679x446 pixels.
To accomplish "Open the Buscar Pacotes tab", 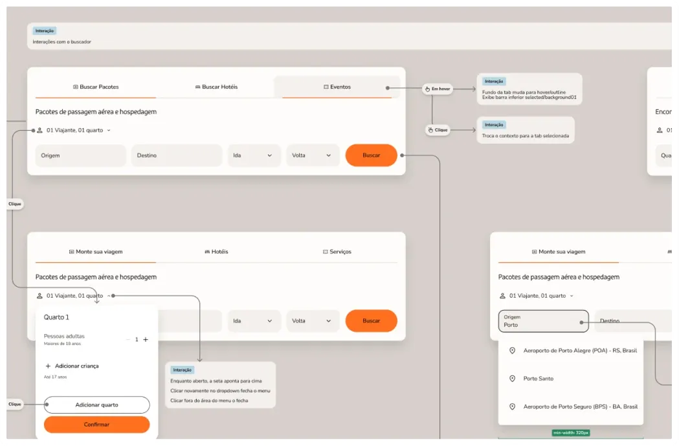I will tap(96, 87).
